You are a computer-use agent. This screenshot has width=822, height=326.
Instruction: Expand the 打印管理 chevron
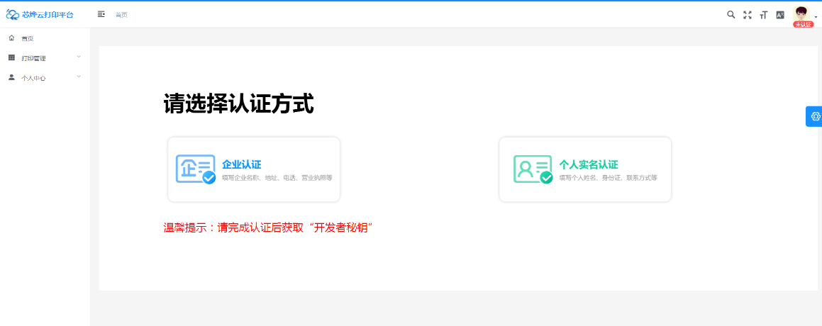point(79,57)
